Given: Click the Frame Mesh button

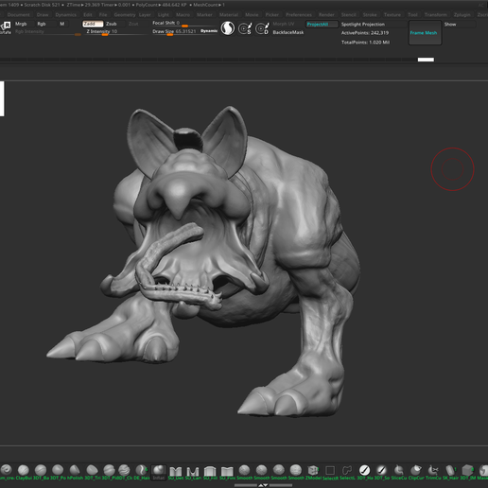Looking at the screenshot, I should tap(425, 33).
